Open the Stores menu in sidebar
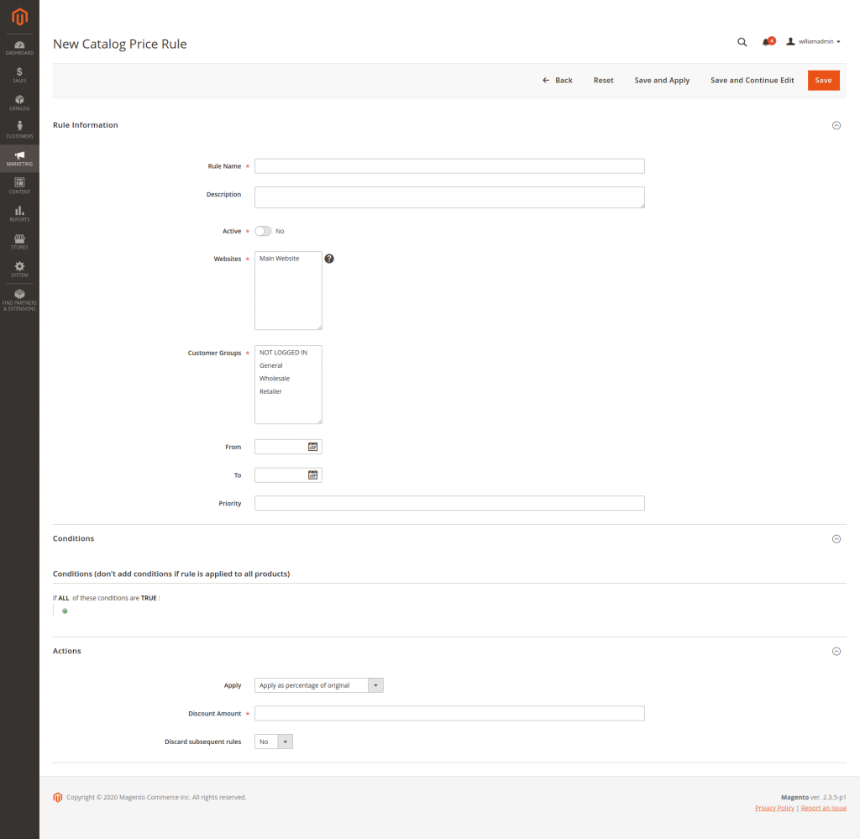 (19, 242)
